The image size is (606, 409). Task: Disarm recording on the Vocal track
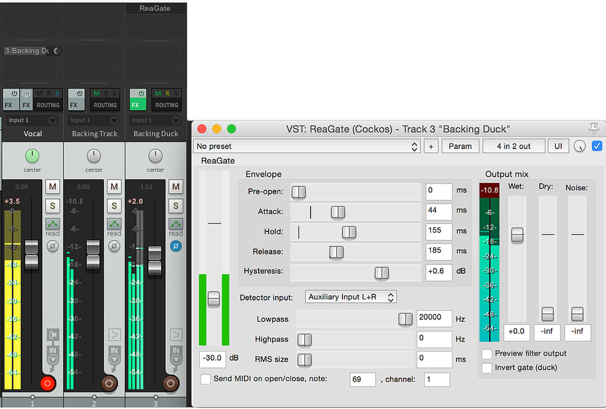(x=47, y=383)
